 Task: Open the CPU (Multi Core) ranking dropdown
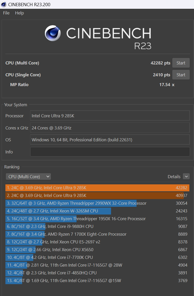pos(28,177)
